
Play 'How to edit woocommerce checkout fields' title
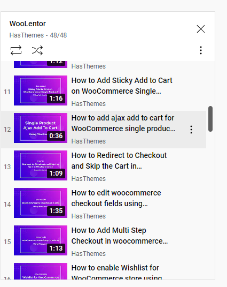point(116,198)
